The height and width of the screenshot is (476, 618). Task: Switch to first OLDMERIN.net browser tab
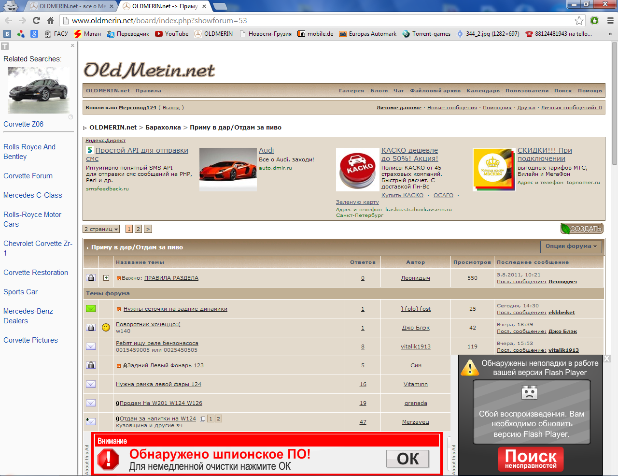point(71,6)
